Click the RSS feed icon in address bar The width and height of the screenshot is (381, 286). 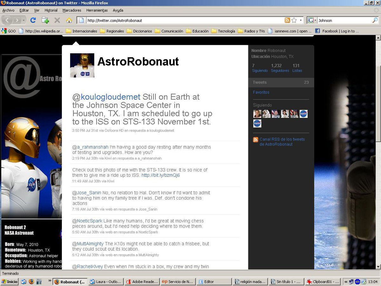tap(287, 20)
